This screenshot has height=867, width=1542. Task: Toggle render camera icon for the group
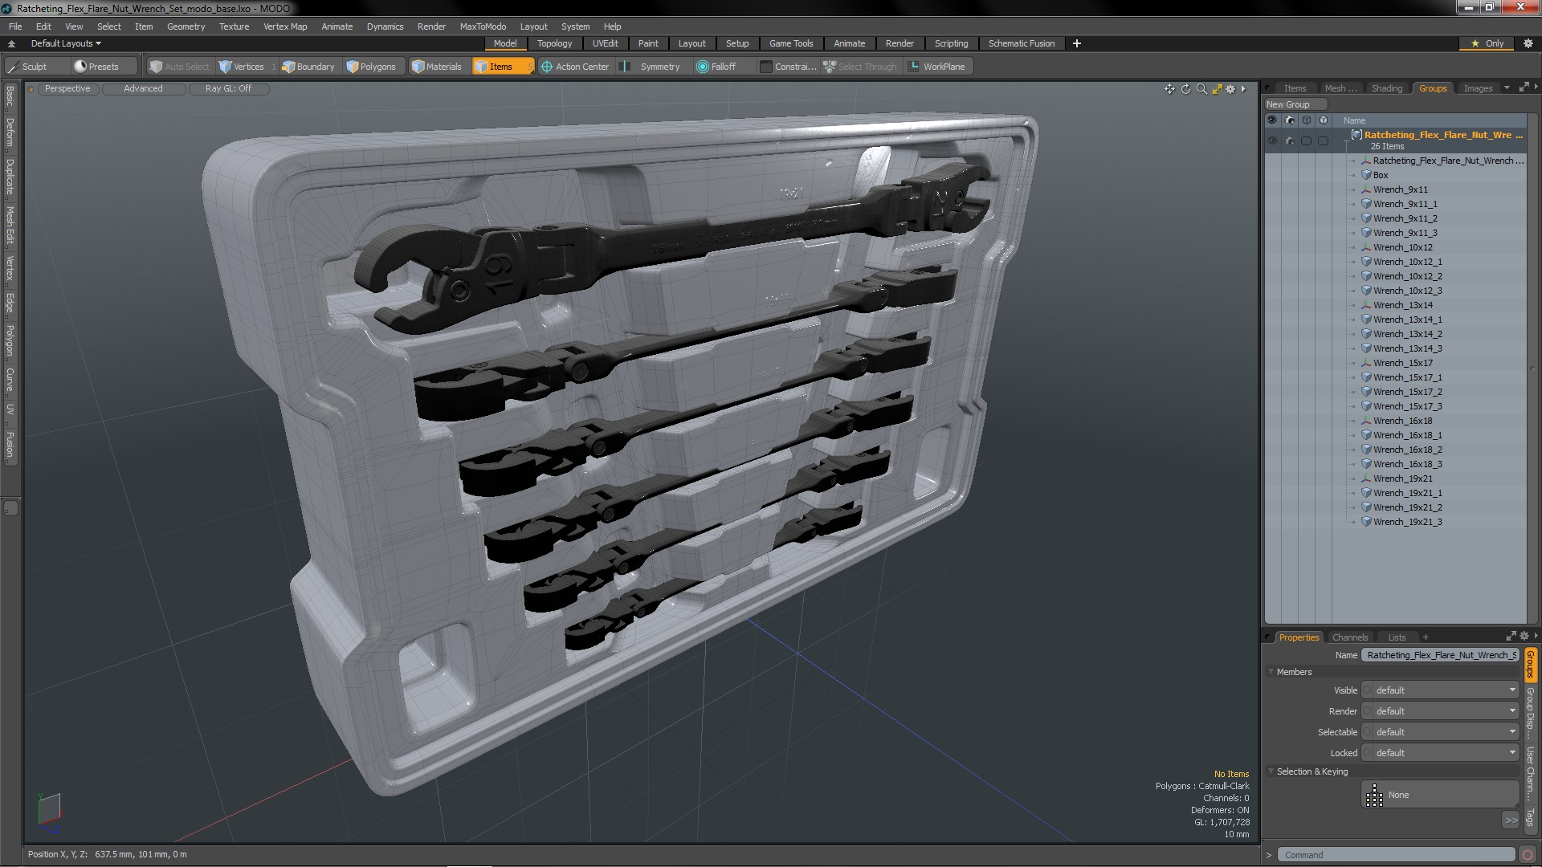coord(1289,140)
